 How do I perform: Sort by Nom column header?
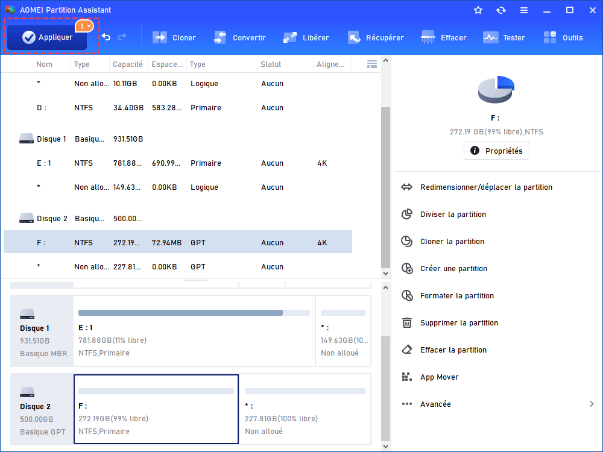(44, 64)
